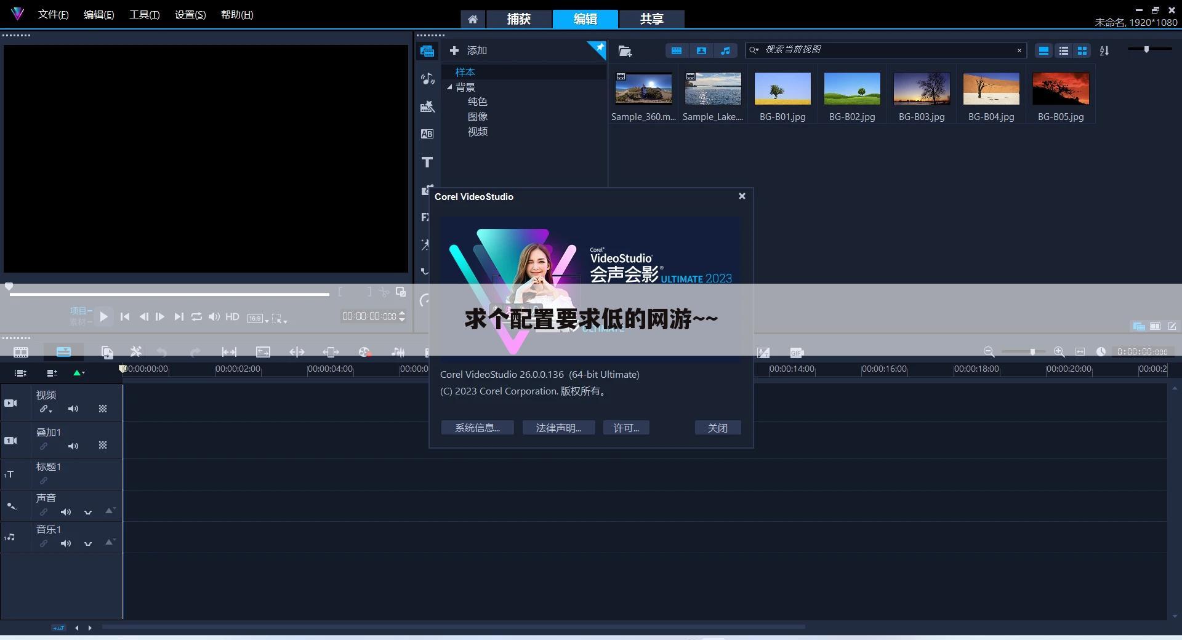Open the Template library panel icon
The width and height of the screenshot is (1182, 640).
point(427,106)
